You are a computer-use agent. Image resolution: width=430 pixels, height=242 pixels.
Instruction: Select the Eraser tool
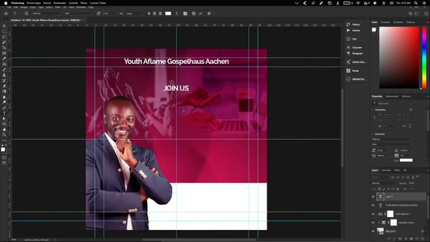coord(4,86)
